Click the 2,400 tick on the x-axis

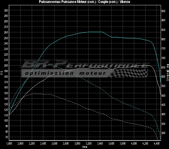pyautogui.click(x=43, y=144)
